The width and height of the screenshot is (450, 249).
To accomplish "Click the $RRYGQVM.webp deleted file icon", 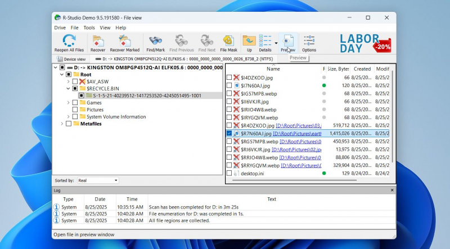I will 236,165.
